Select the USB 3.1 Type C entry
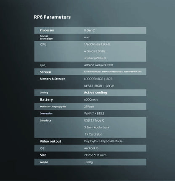The image size is (175, 181). [x=94, y=120]
